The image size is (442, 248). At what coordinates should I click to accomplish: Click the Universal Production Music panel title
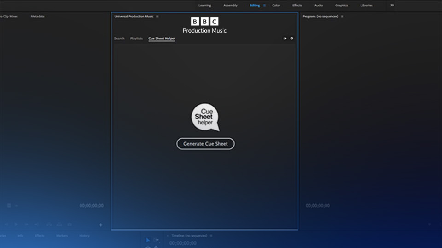click(x=134, y=17)
